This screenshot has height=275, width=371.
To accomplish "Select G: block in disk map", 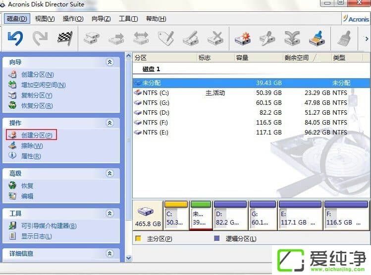I will 263,215.
